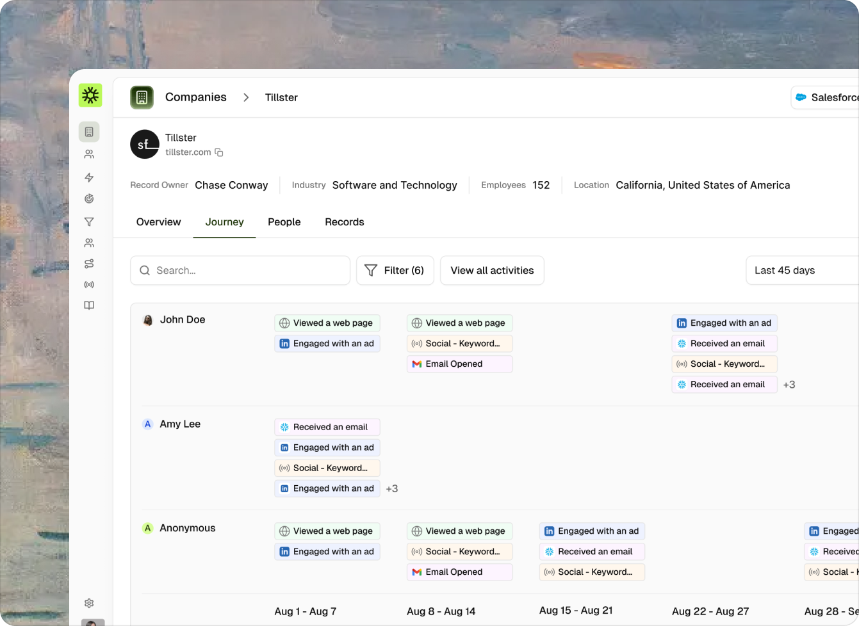Click Record Owner Chase Conway

point(231,185)
